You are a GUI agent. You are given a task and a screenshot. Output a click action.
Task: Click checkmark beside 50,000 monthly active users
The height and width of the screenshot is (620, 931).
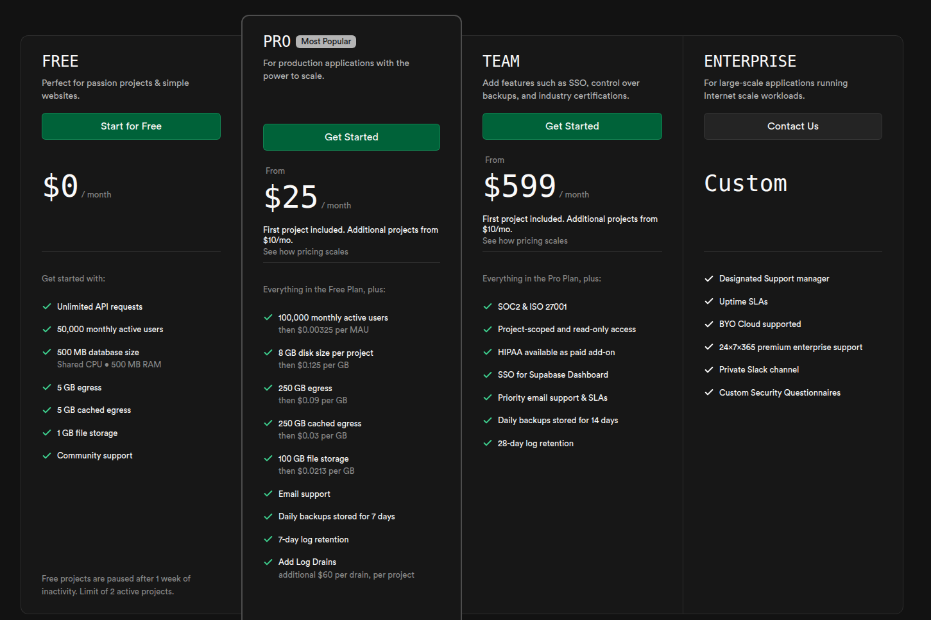point(47,330)
